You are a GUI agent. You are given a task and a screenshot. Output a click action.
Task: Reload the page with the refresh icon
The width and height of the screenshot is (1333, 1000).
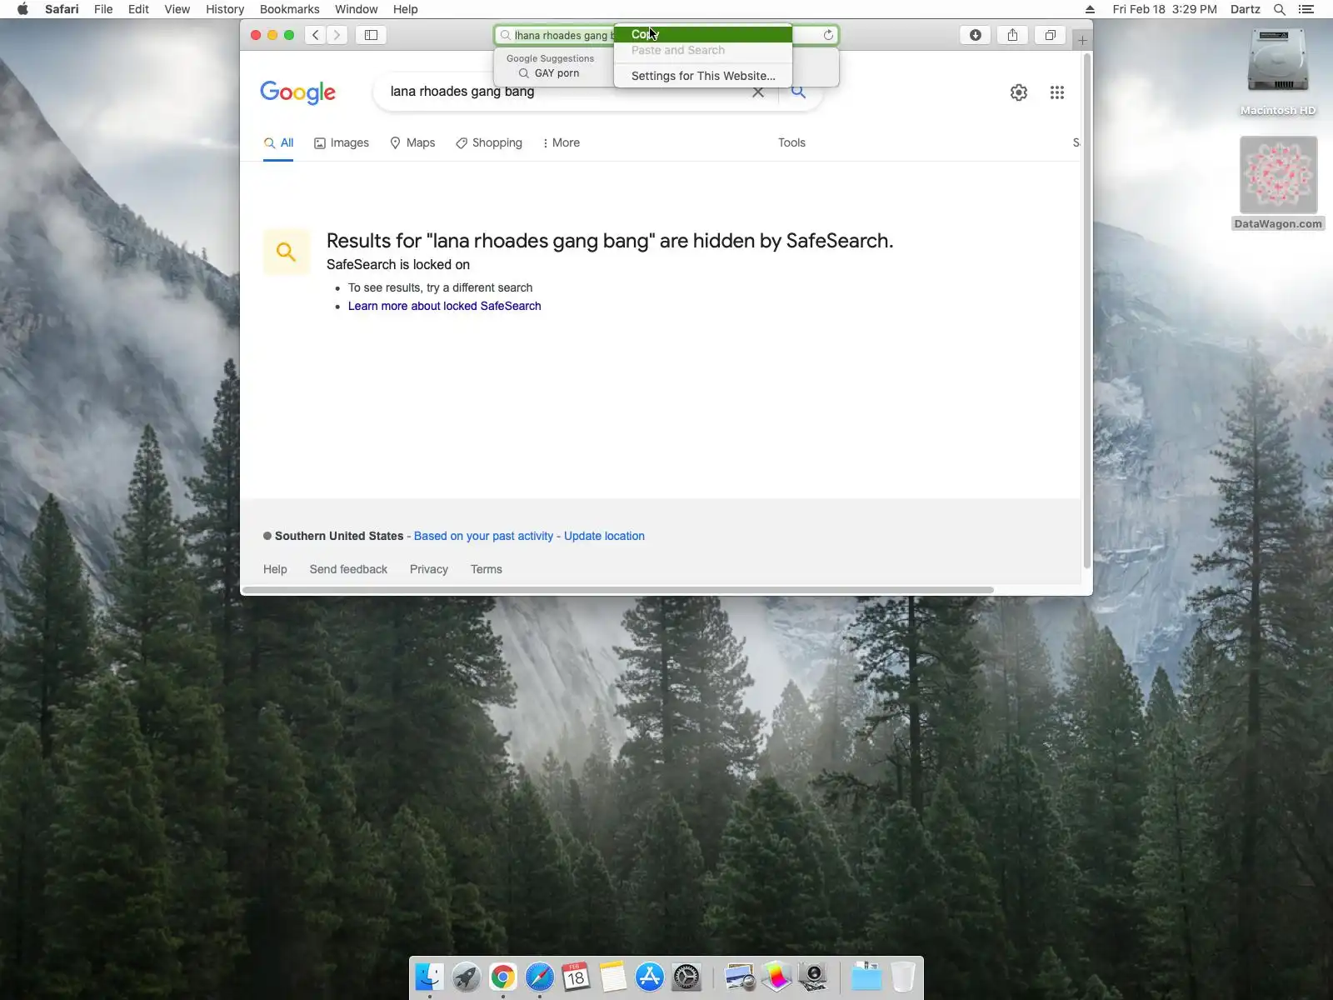[x=828, y=35]
